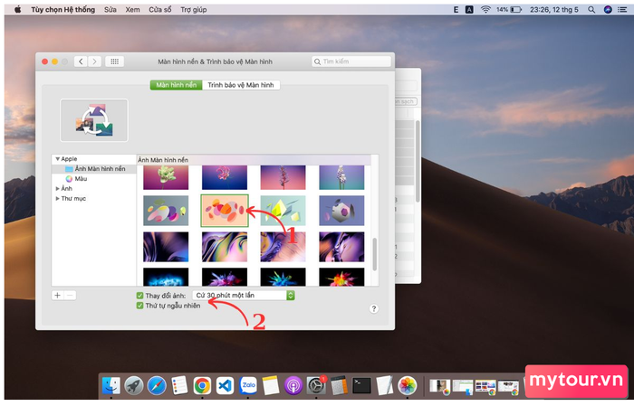Click the battery status icon

pyautogui.click(x=516, y=9)
